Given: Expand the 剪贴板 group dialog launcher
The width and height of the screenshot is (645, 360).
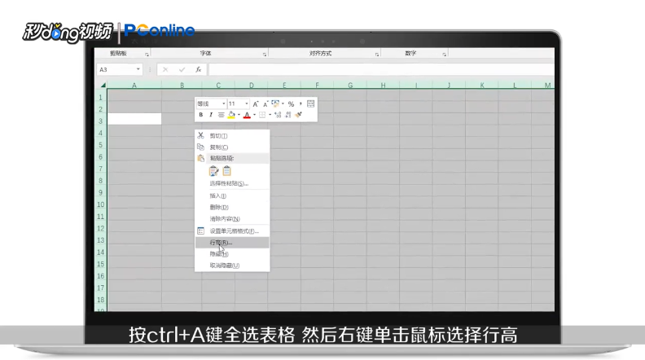Looking at the screenshot, I should 147,55.
